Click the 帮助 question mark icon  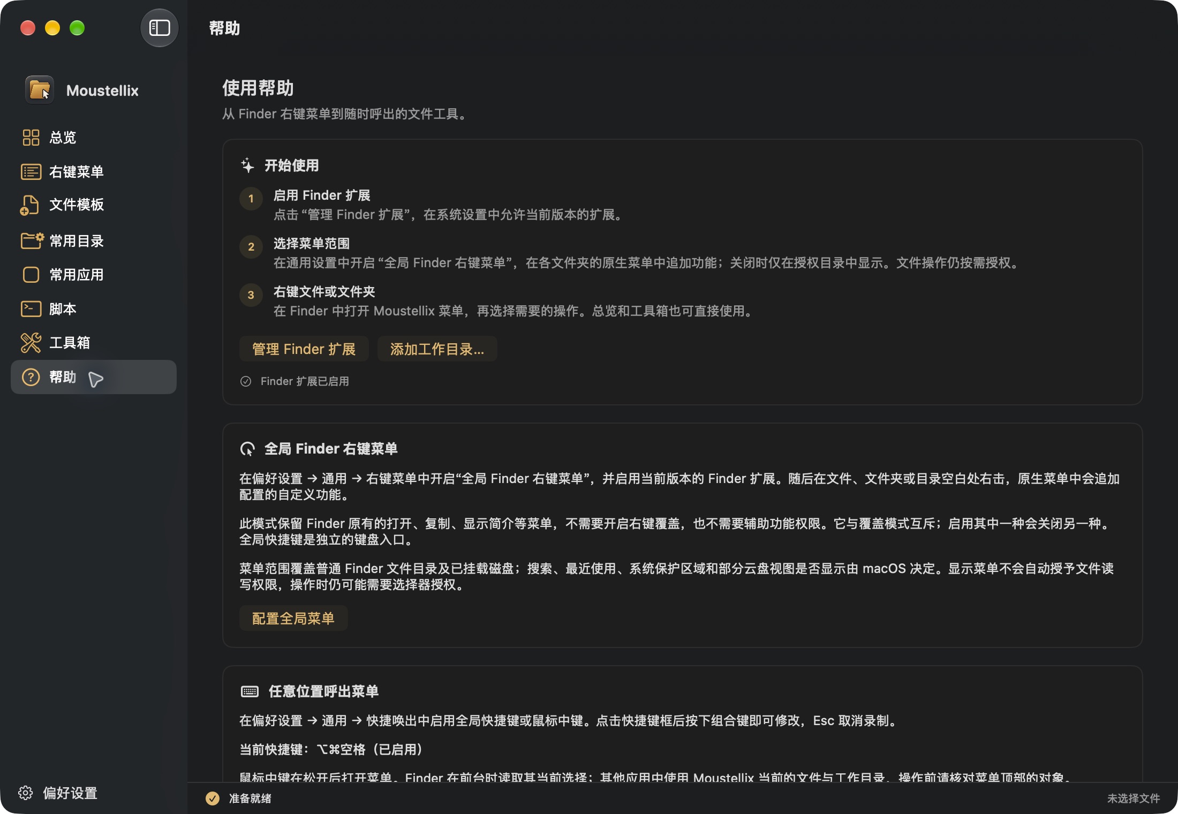(x=31, y=377)
